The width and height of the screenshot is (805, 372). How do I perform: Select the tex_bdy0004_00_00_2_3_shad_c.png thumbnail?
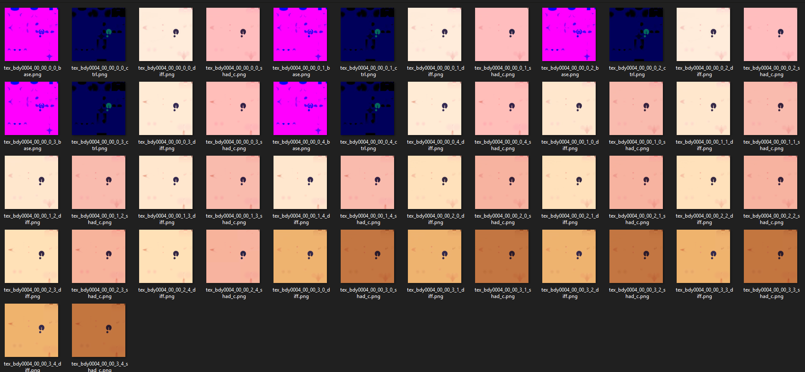pos(99,256)
